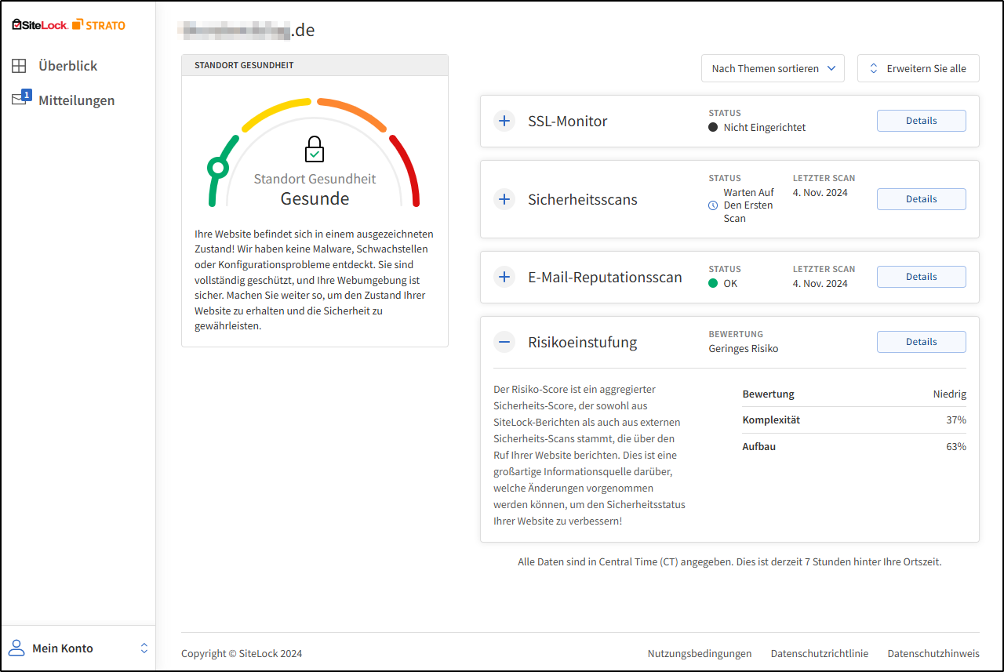Collapse the Risikoeinstufung section
The image size is (1004, 672).
pyautogui.click(x=504, y=342)
